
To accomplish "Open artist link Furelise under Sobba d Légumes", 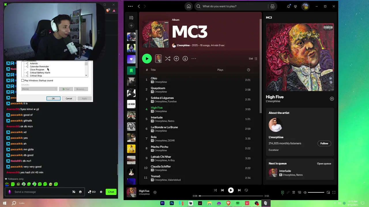I will 172,101.
